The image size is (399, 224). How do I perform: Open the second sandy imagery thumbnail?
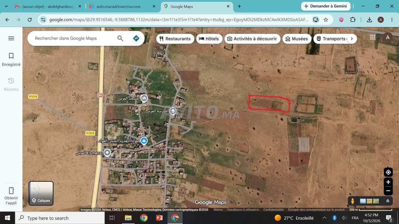(x=369, y=201)
